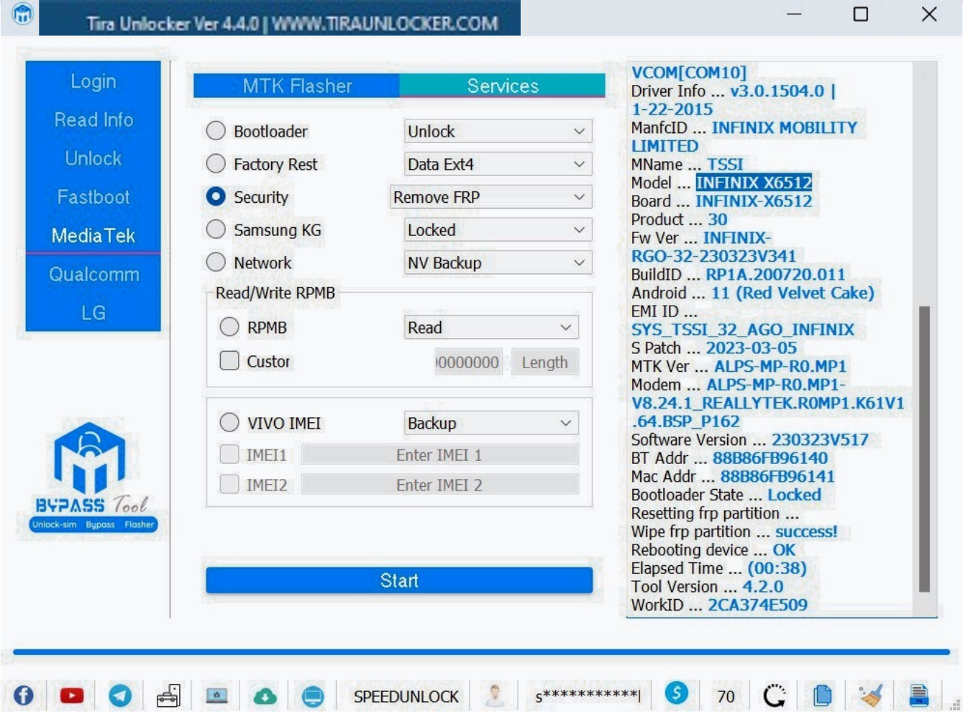Screen dimensions: 963x712
Task: Click the broom clear log icon
Action: (871, 695)
